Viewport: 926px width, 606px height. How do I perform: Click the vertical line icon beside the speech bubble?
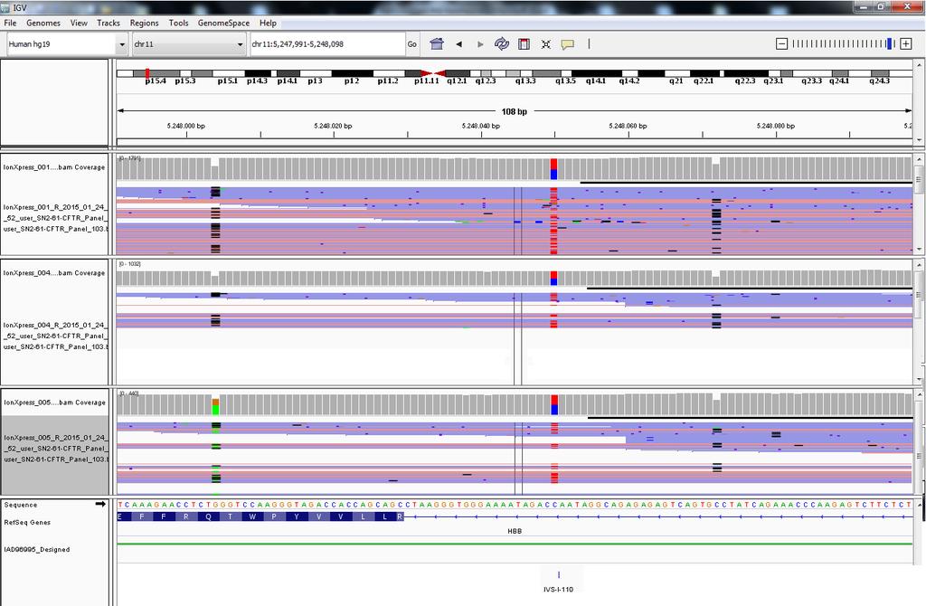point(589,43)
